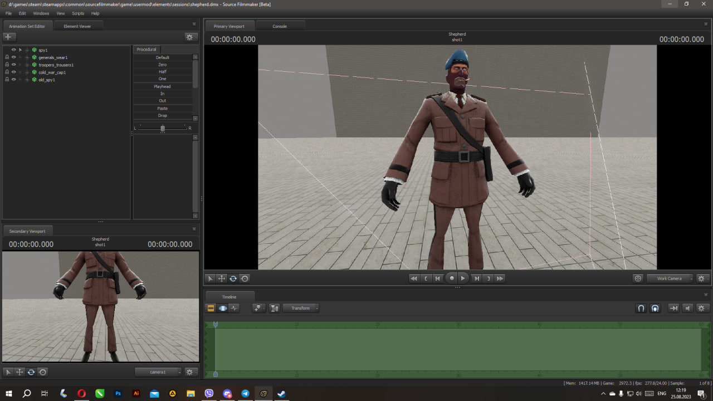713x401 pixels.
Task: Click the Playhead procedural preset
Action: 162,86
